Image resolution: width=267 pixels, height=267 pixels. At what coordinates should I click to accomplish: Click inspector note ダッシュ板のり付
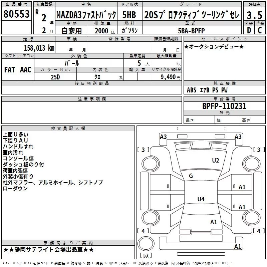(x=23, y=164)
